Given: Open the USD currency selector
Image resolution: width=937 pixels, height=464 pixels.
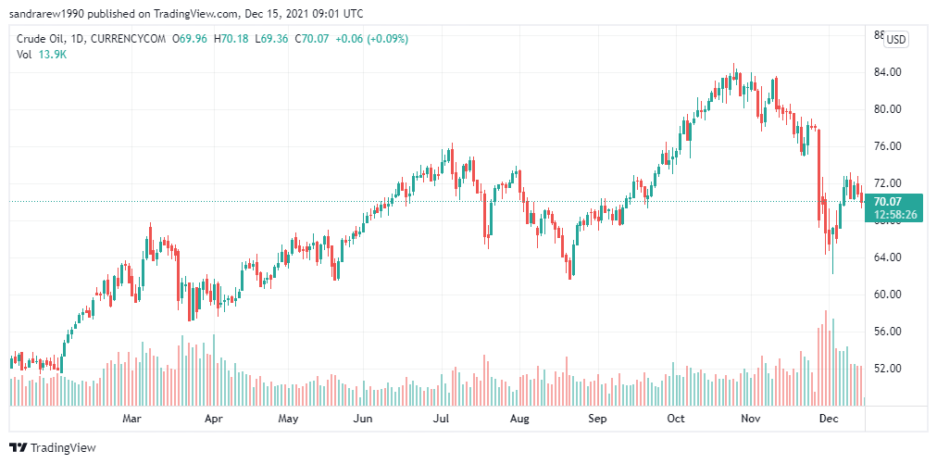Looking at the screenshot, I should coord(896,40).
